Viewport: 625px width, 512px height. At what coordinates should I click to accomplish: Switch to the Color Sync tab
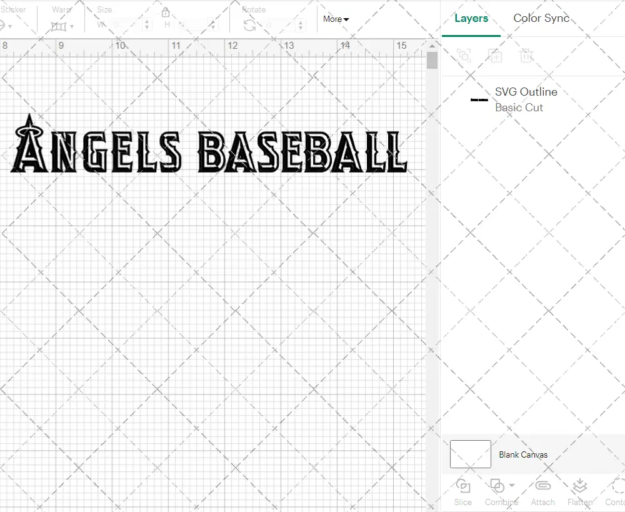(541, 19)
